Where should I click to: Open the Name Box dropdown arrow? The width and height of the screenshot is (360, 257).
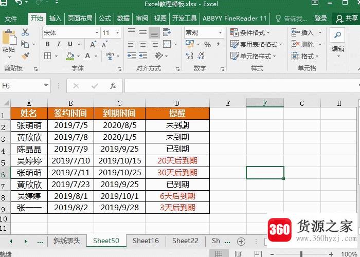[46, 86]
